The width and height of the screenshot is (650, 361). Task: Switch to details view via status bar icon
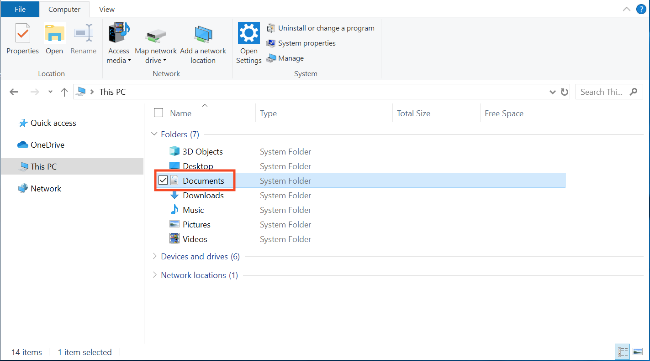pyautogui.click(x=623, y=351)
